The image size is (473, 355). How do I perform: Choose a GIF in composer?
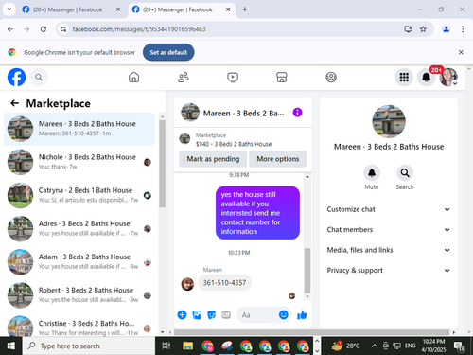pyautogui.click(x=226, y=314)
